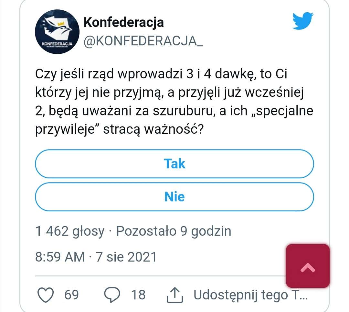
Task: Click the 18 replies count
Action: pos(138,295)
